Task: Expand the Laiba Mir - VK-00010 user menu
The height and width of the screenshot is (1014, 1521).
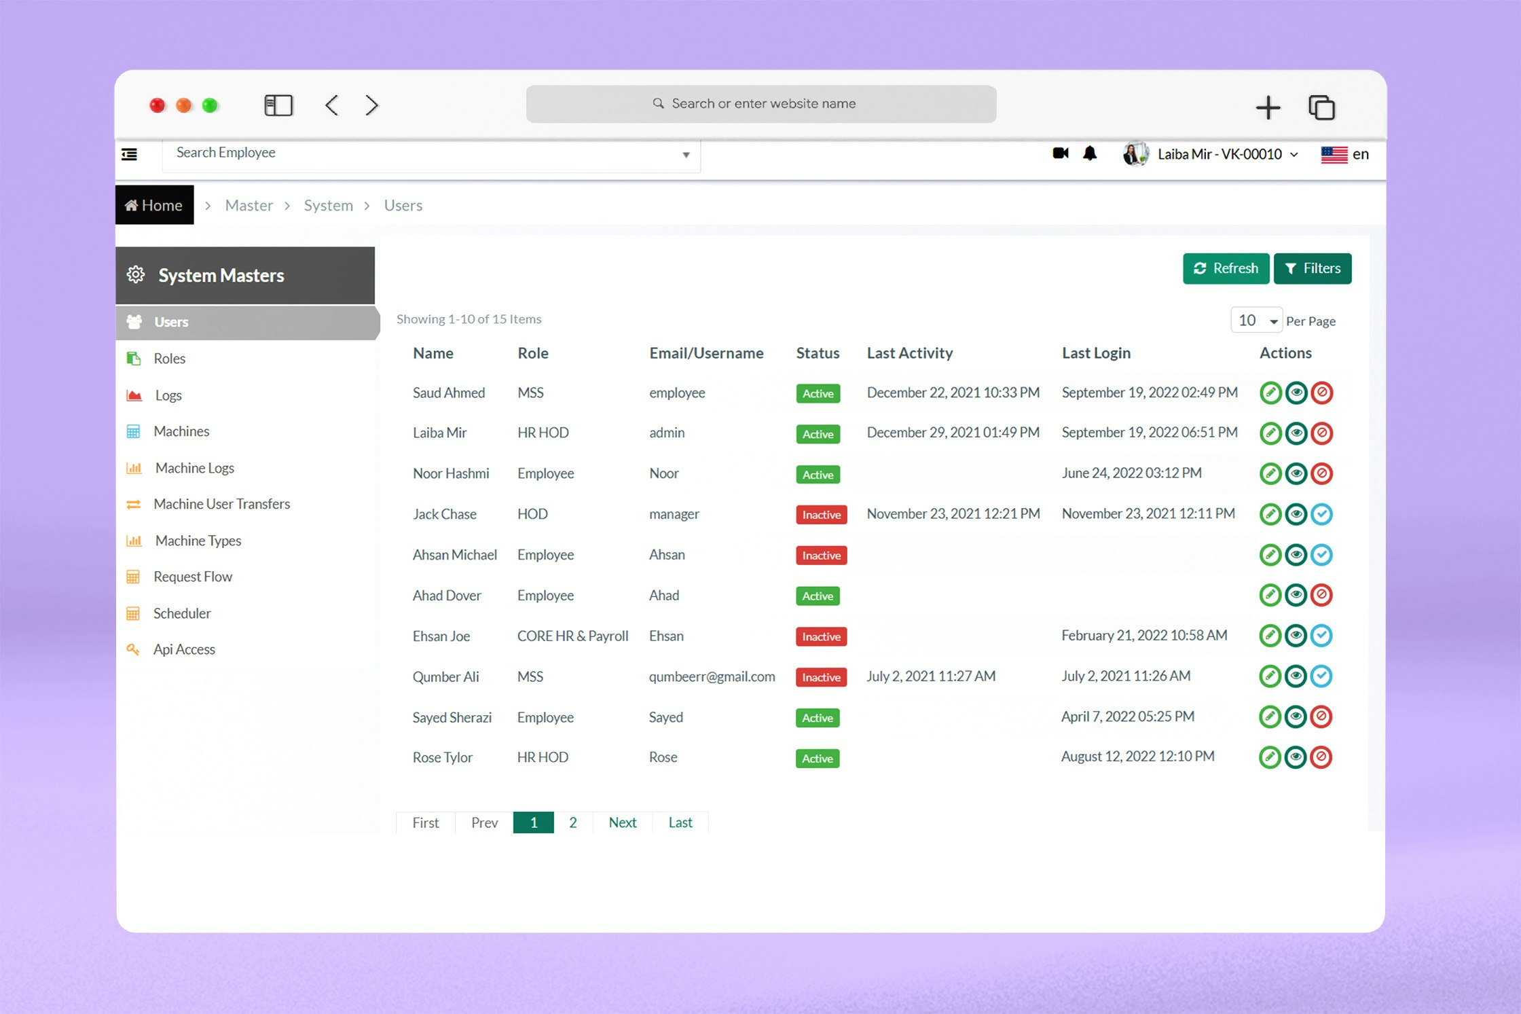Action: [x=1212, y=154]
